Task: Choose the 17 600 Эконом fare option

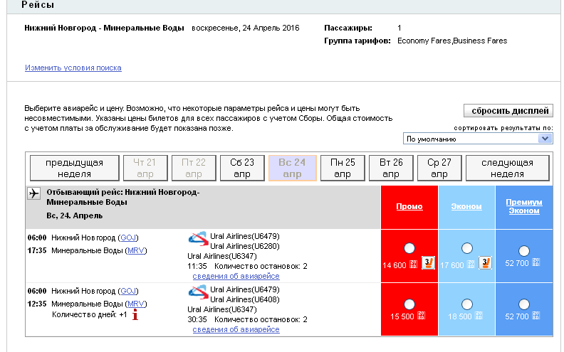Action: tap(467, 248)
